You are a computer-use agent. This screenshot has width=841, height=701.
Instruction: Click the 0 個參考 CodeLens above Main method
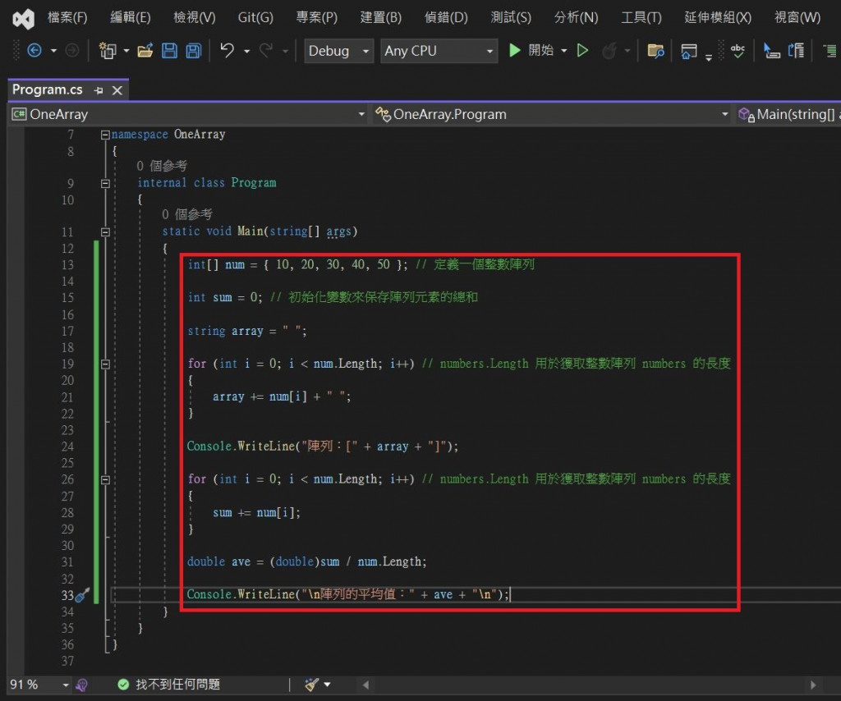187,214
